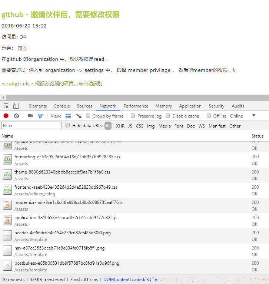Filter requests by CSS type
The width and height of the screenshot is (269, 284).
click(x=140, y=126)
